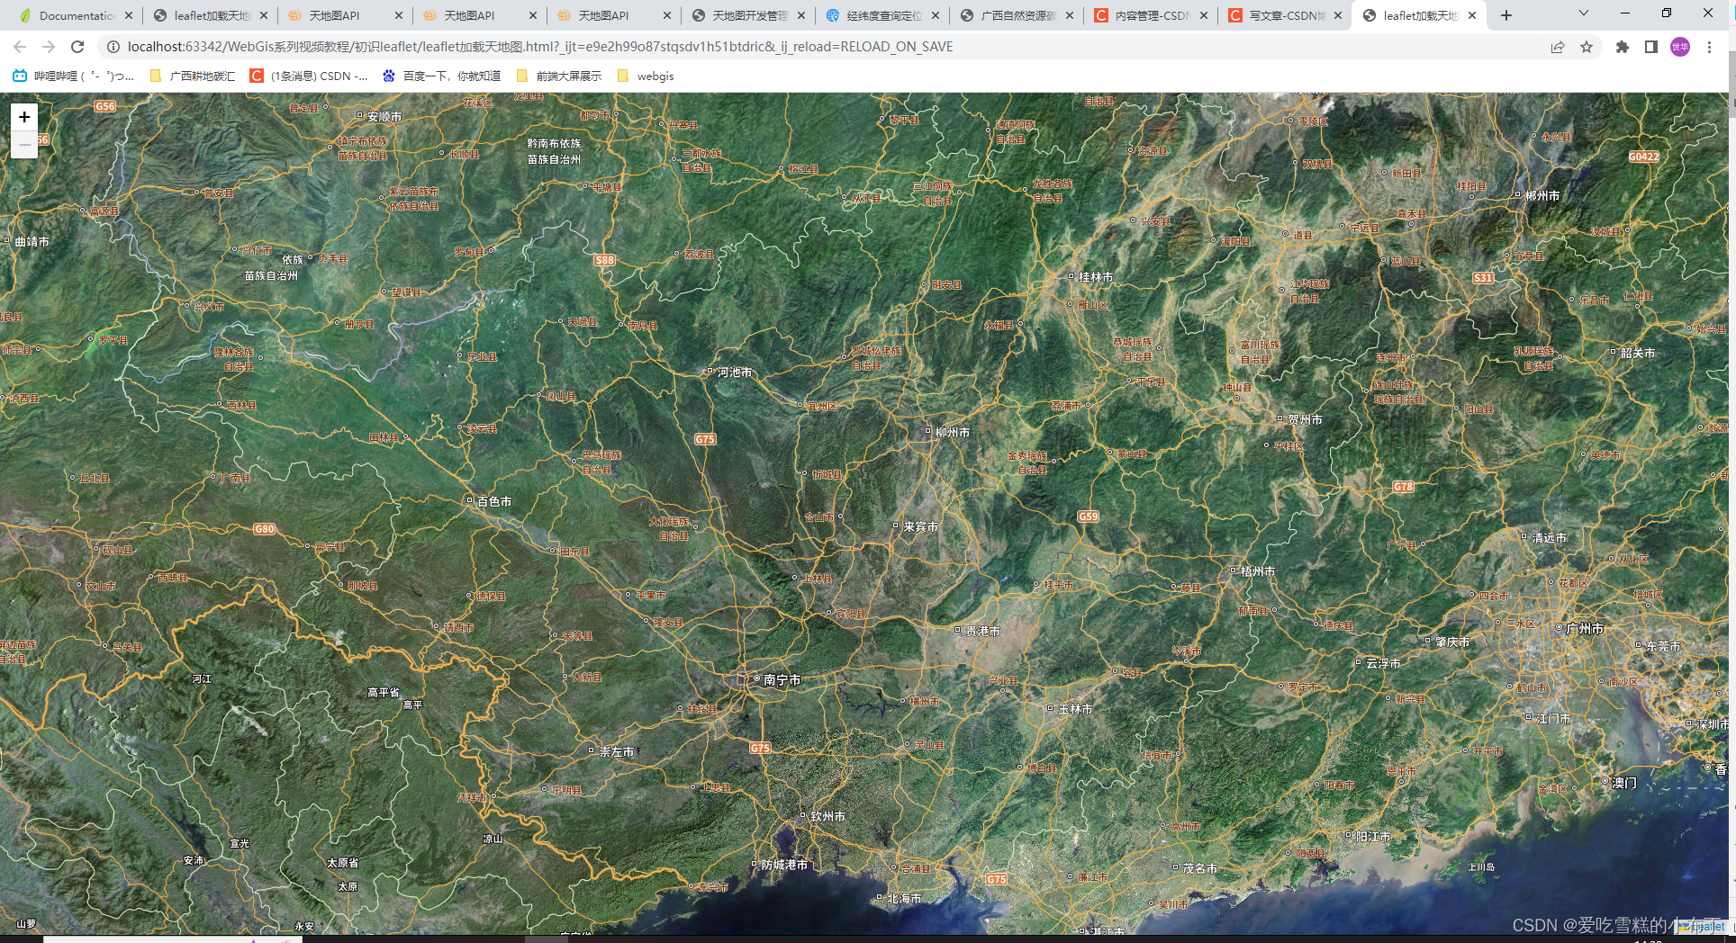Switch to the 内容管理-CSDN tab
Viewport: 1736px width, 943px height.
point(1152,15)
